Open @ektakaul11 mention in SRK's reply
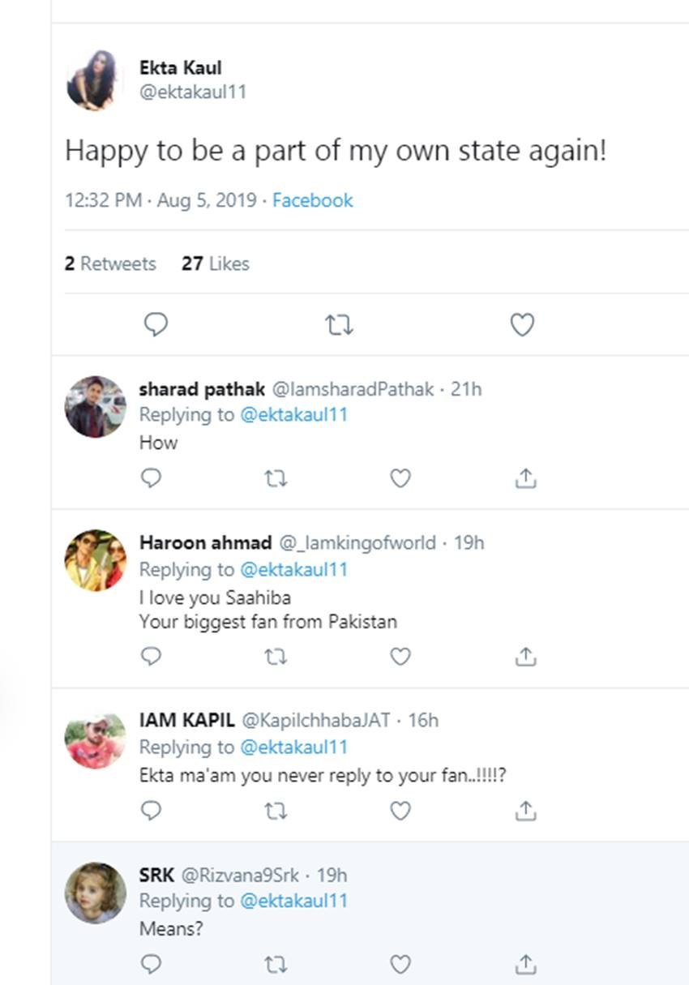The image size is (689, 985). [293, 901]
